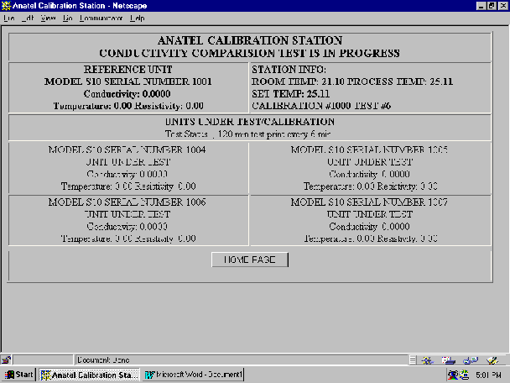
Task: Click 'MODEL S10 SERIAL NUMBER 1004' text
Action: [127, 150]
